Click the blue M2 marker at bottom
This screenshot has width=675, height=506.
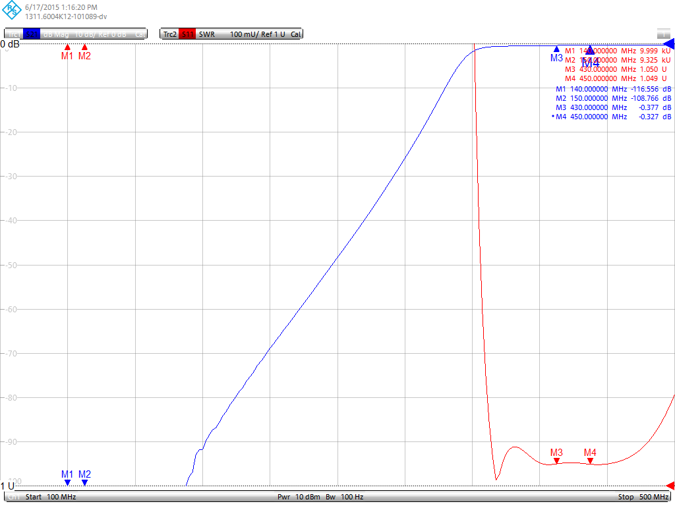tap(84, 477)
